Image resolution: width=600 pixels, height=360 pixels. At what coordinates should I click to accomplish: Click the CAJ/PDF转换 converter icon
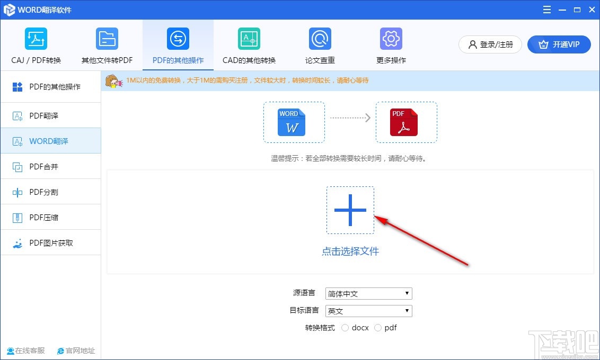[36, 38]
